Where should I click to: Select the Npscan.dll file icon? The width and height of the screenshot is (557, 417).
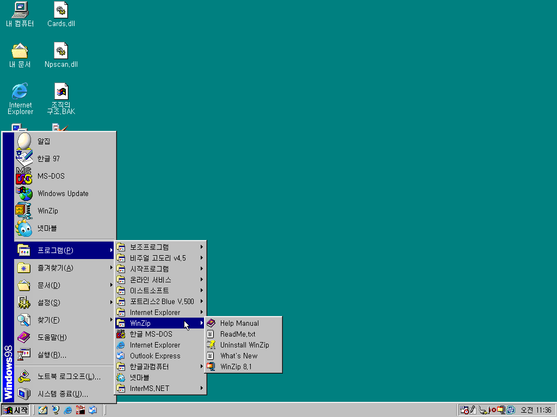[61, 55]
